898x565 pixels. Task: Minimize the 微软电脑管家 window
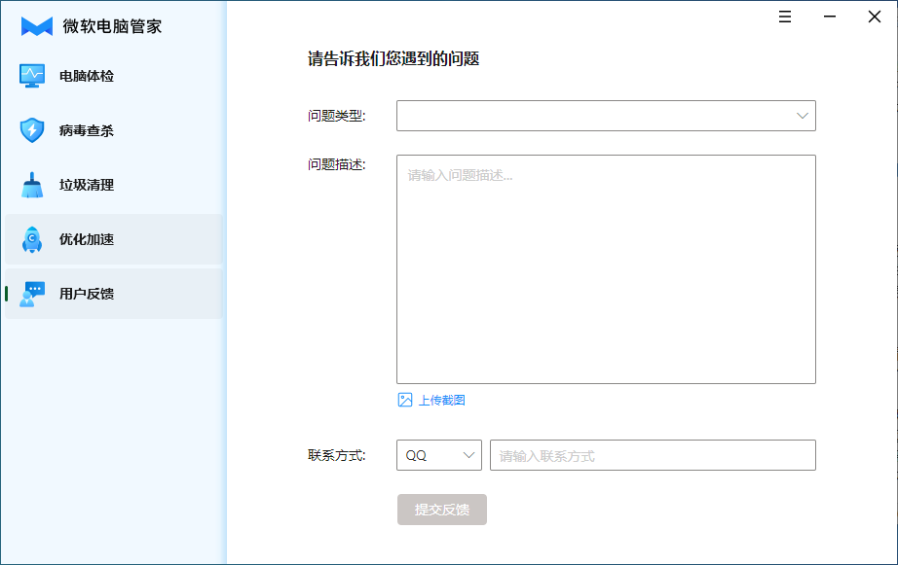tap(830, 17)
